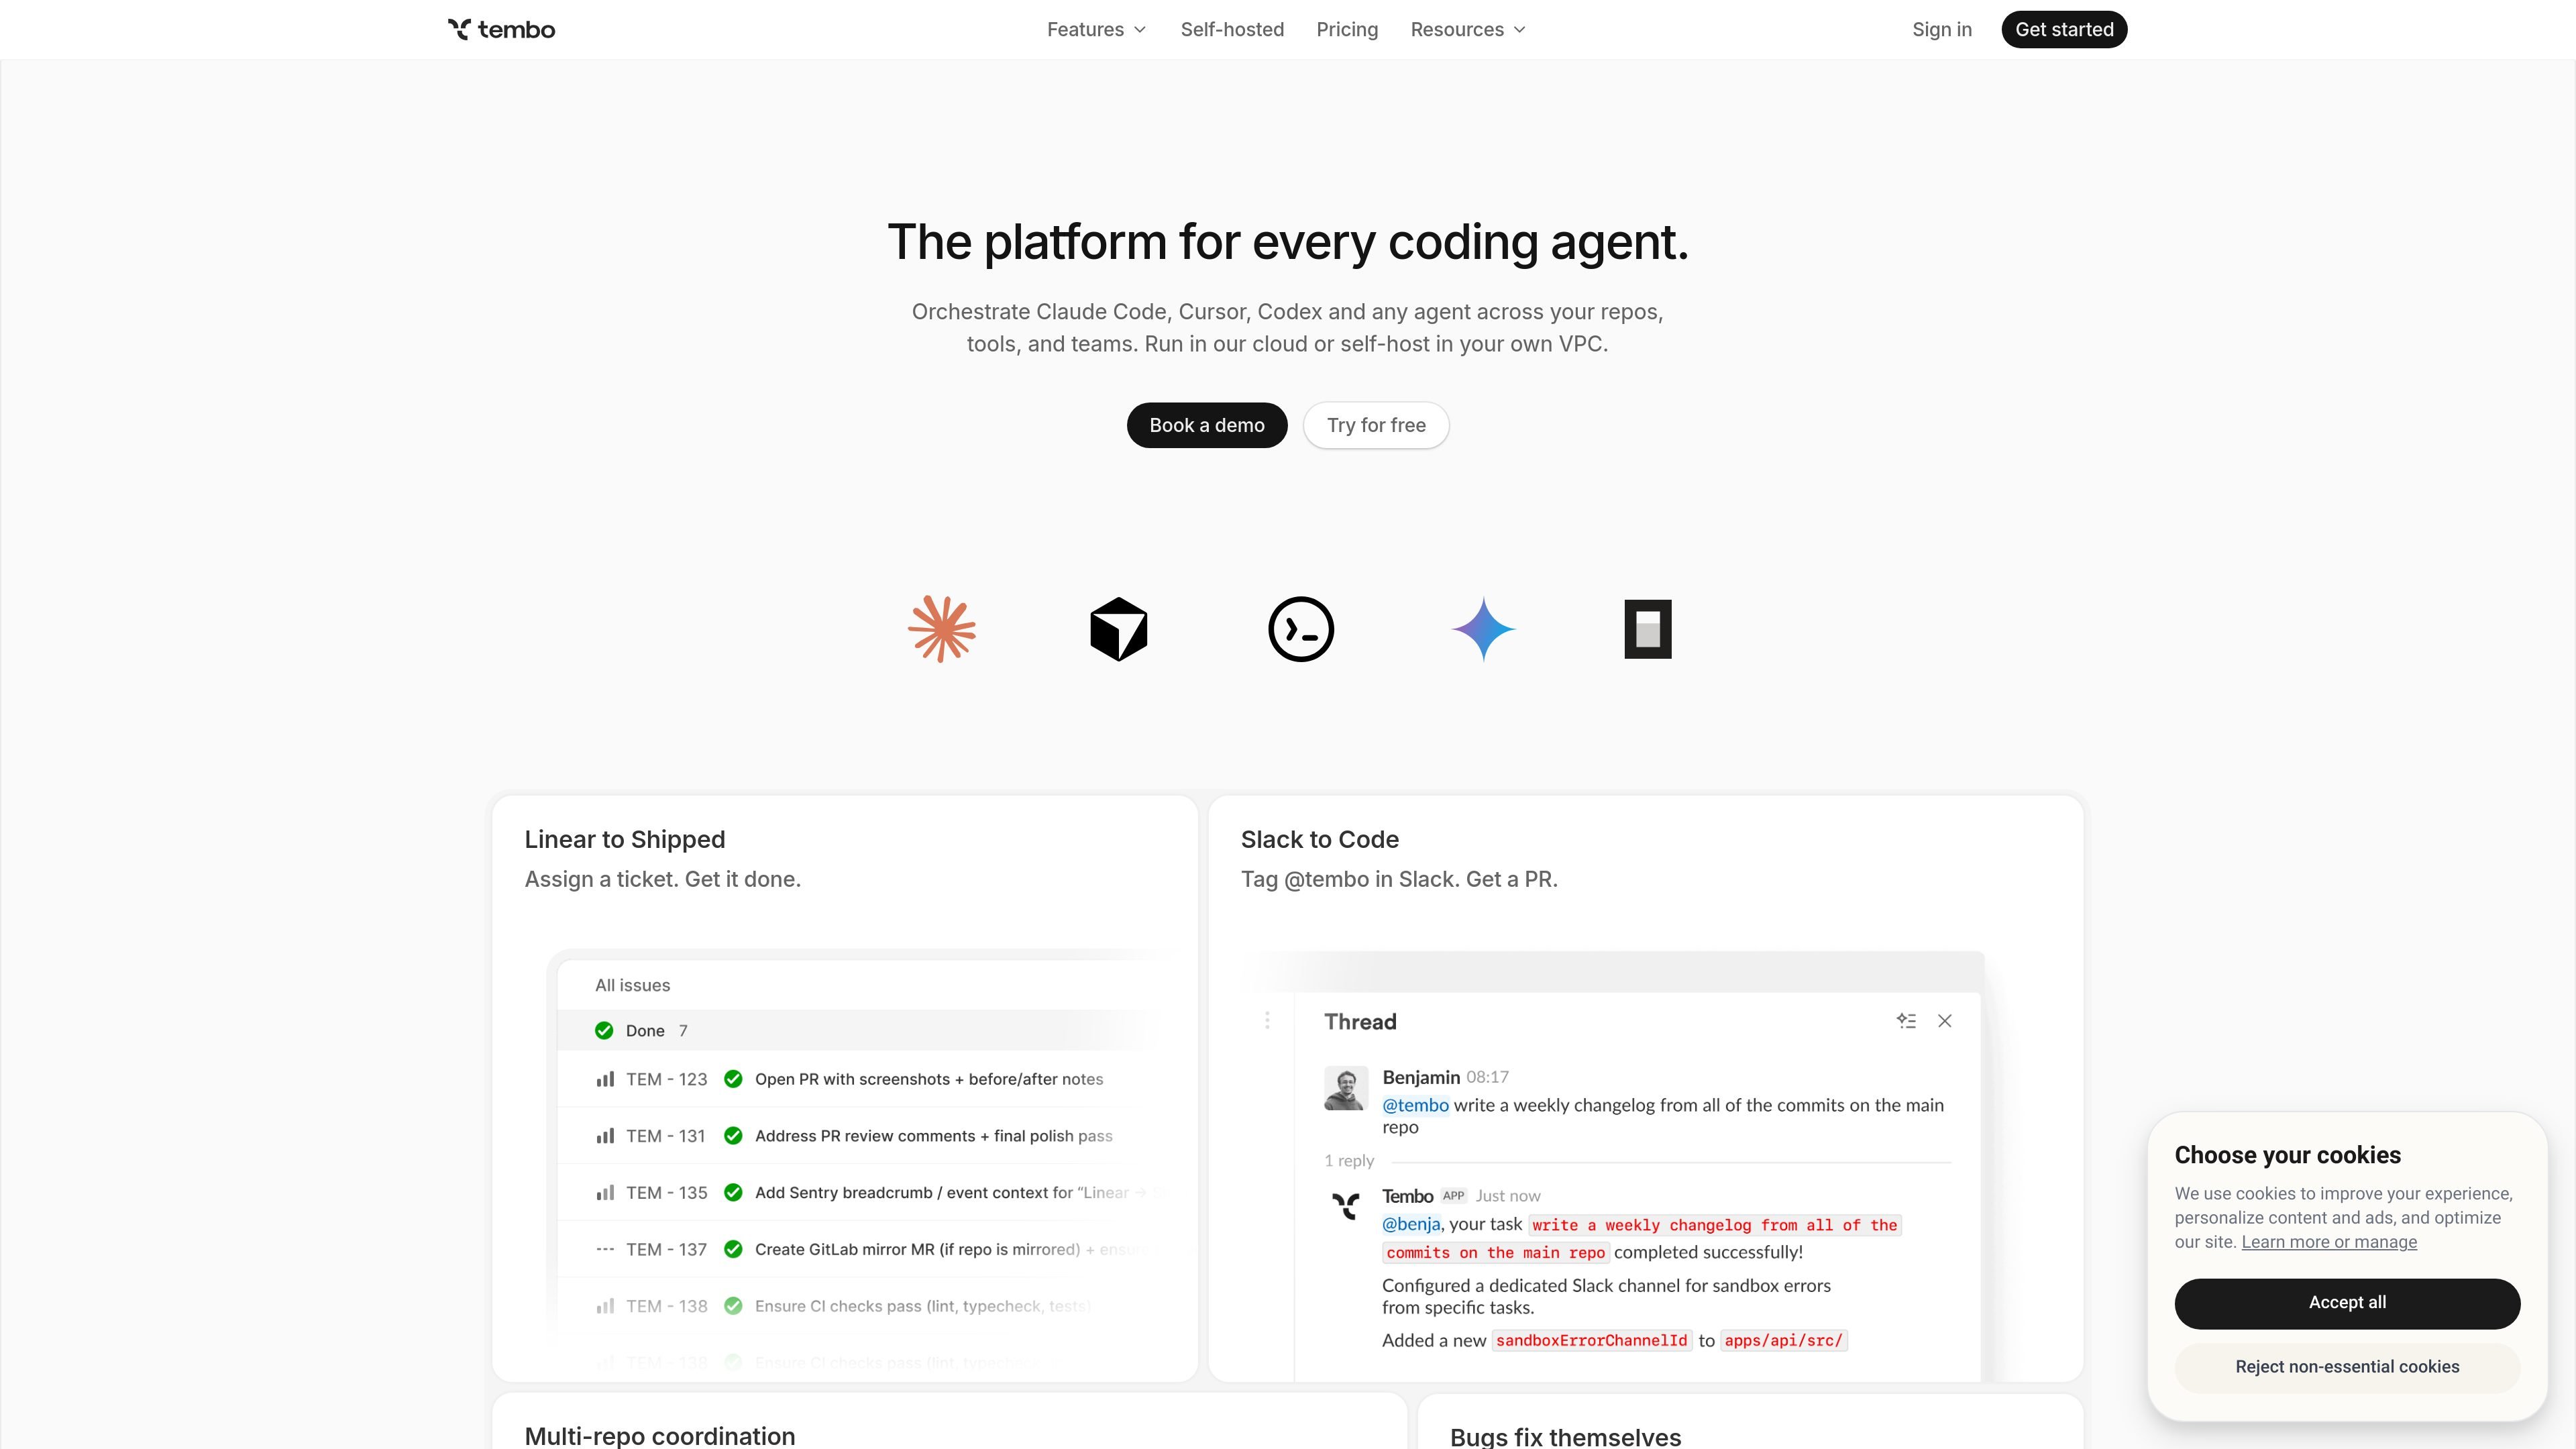Click the no-priority dashes icon for TEM - 137

click(605, 1250)
